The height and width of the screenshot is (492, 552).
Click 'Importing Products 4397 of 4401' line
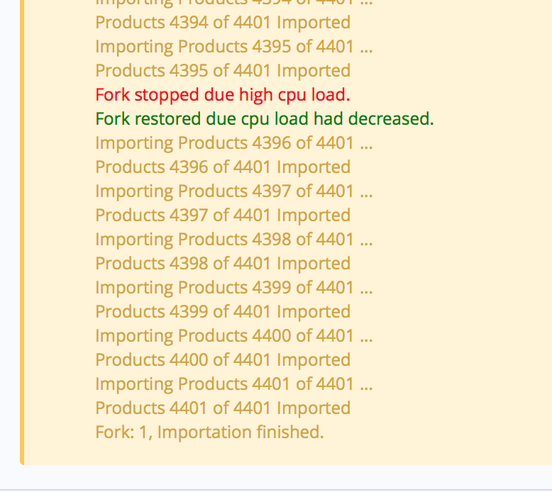233,191
